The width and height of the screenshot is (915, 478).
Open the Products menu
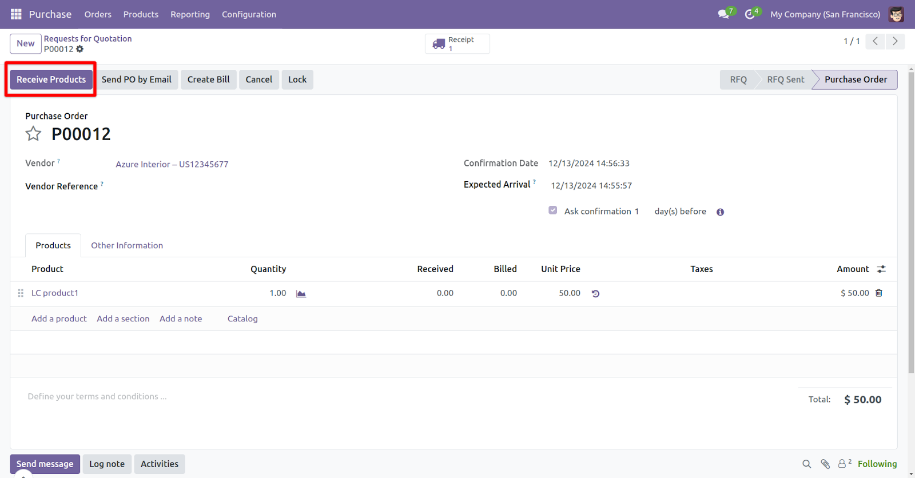141,14
